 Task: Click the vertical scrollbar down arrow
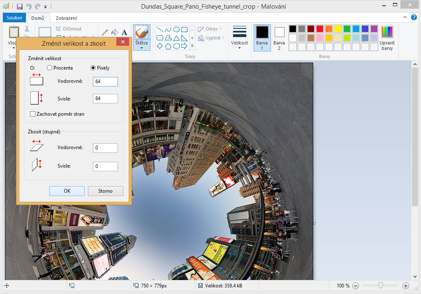[415, 277]
